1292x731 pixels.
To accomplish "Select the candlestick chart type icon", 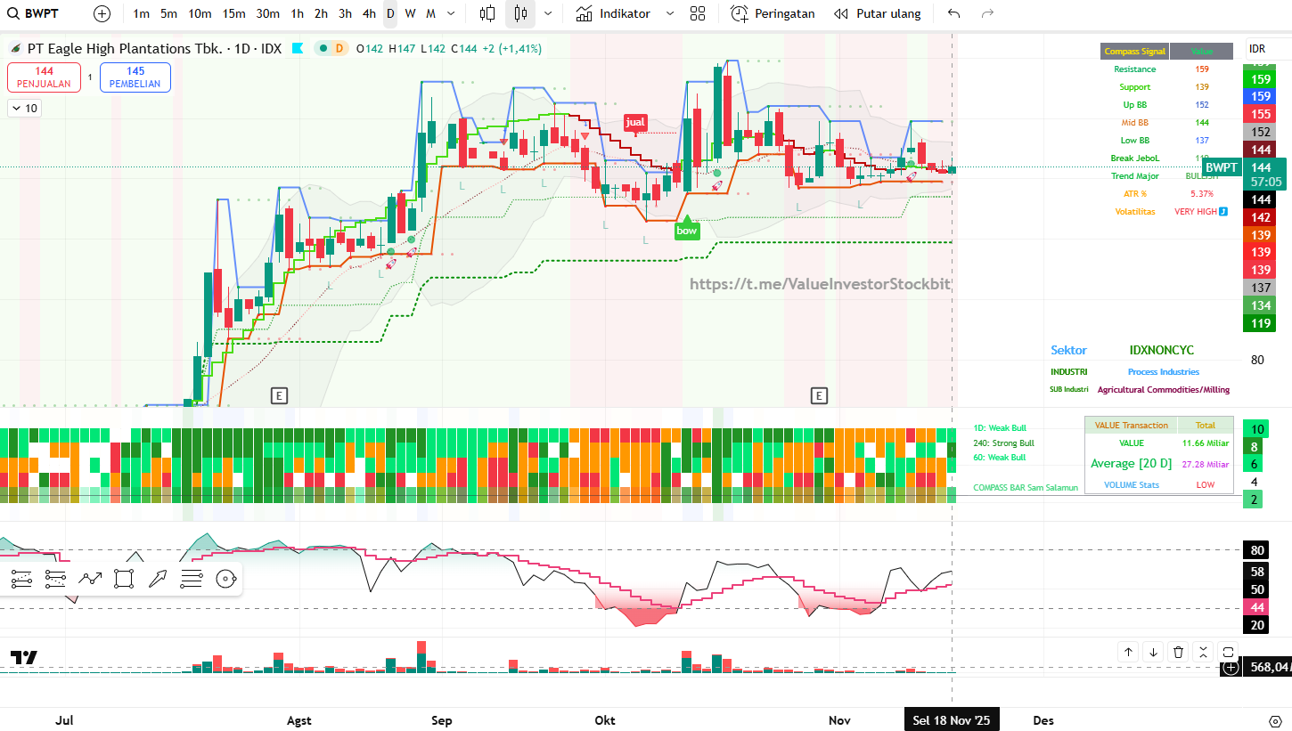I will pyautogui.click(x=520, y=13).
